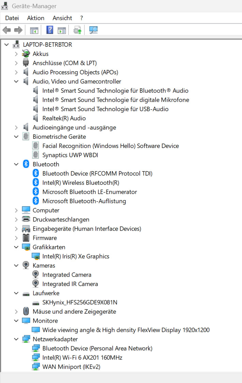The image size is (242, 383).
Task: Click the Computer category monitor icon
Action: tap(26, 210)
